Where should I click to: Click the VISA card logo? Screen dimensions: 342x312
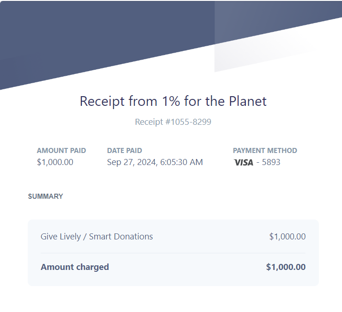pos(244,163)
